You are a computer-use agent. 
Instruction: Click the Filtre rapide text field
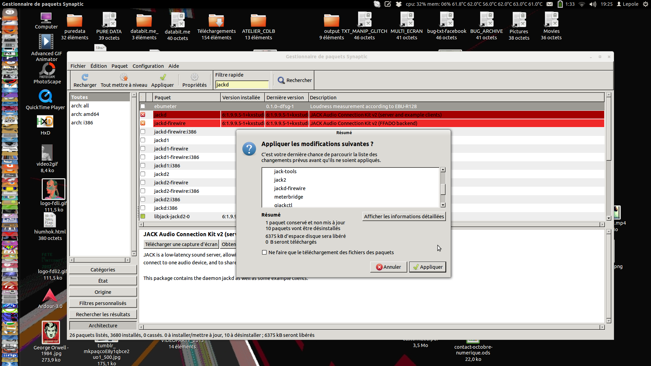(x=242, y=85)
